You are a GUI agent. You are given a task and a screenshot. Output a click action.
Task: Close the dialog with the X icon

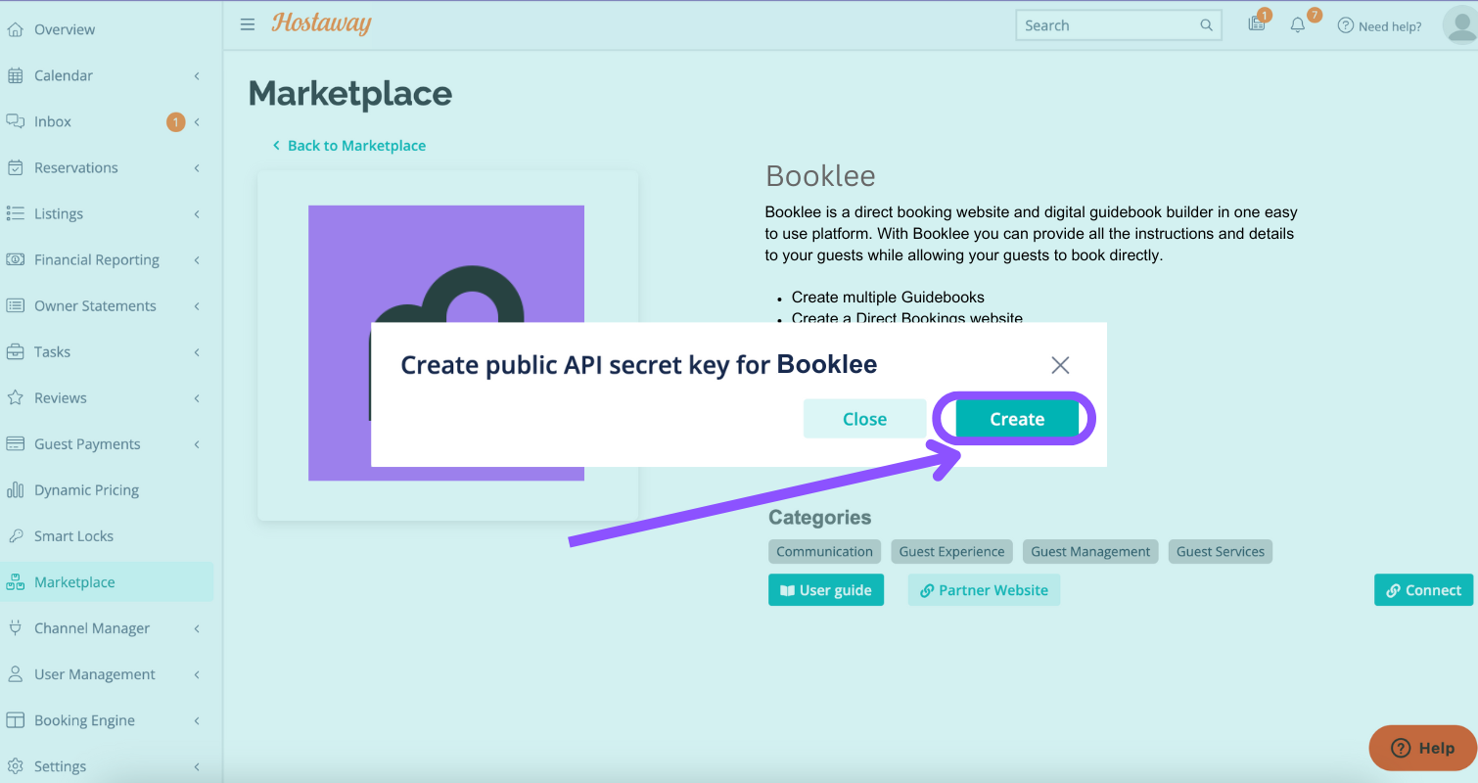click(1060, 365)
